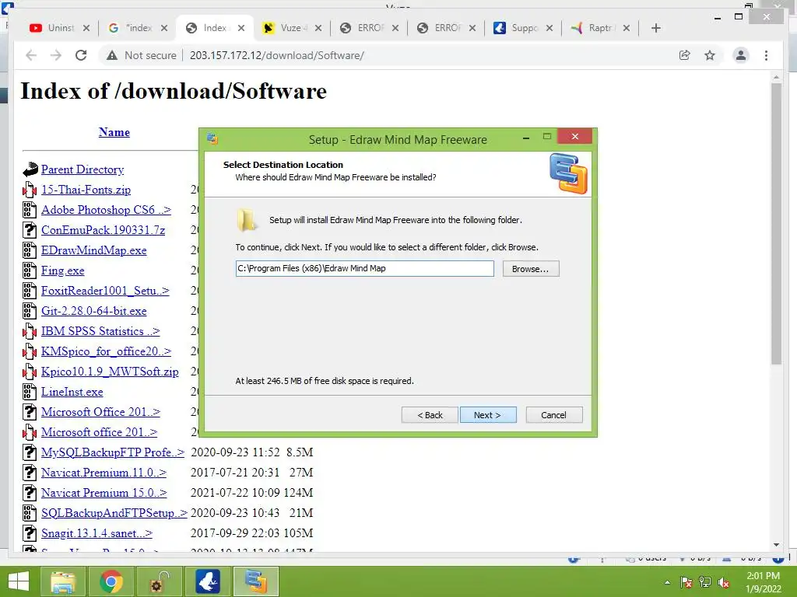Click the unknown-file icon beside Snagit.13.1.4.sanet
The image size is (797, 597).
click(x=30, y=533)
